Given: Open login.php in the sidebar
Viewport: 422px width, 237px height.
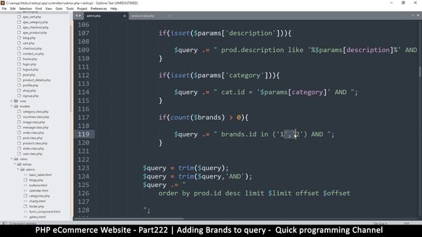Looking at the screenshot, I should 29,65.
